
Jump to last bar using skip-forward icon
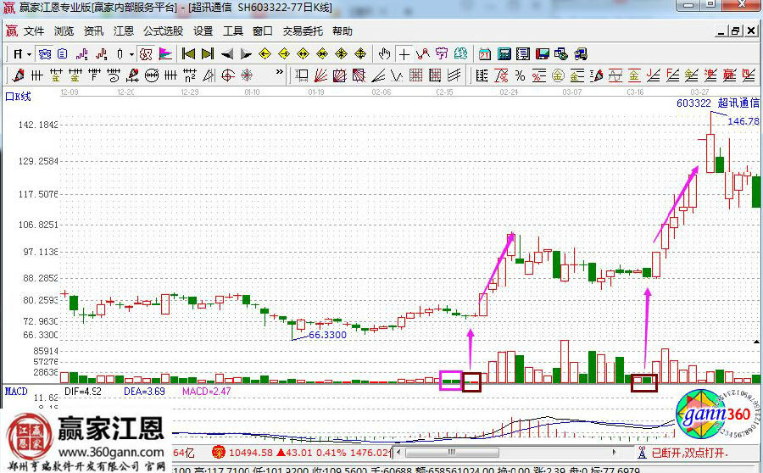(207, 53)
